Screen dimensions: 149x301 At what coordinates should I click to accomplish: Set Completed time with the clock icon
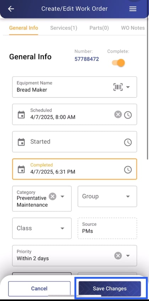click(128, 170)
